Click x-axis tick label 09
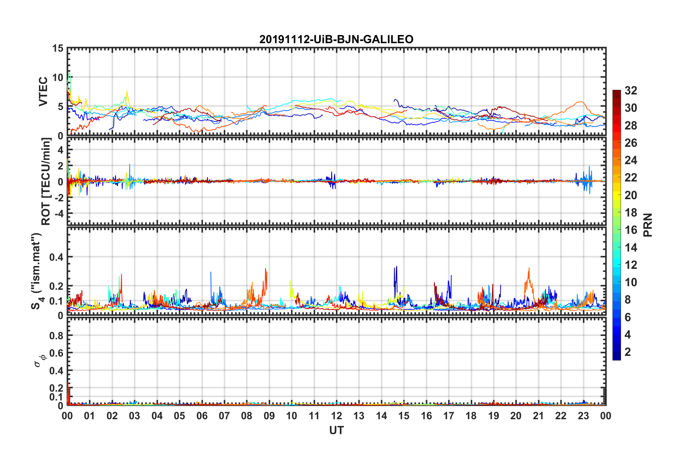673x450 pixels. click(269, 416)
